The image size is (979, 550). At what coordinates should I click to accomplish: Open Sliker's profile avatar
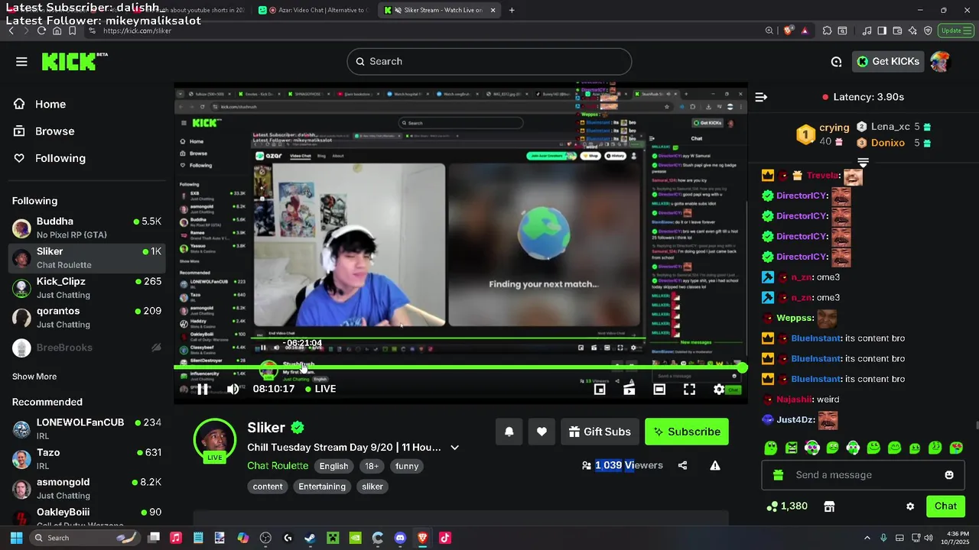pyautogui.click(x=215, y=440)
